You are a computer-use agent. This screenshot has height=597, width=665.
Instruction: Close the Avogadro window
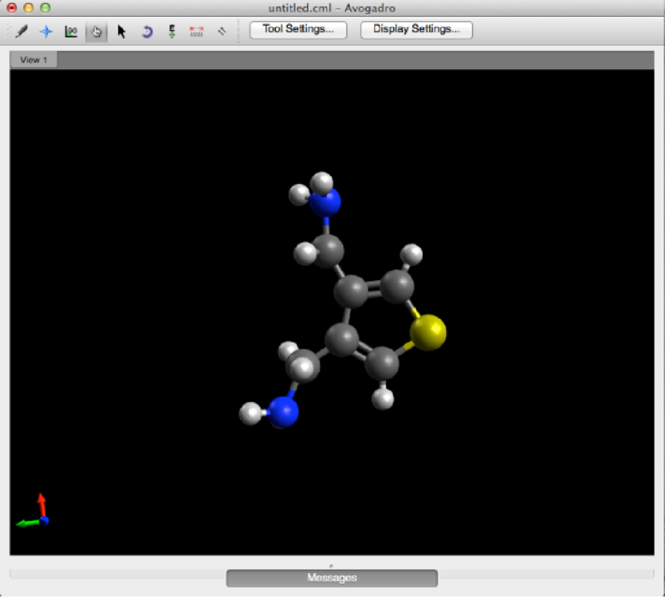[12, 8]
